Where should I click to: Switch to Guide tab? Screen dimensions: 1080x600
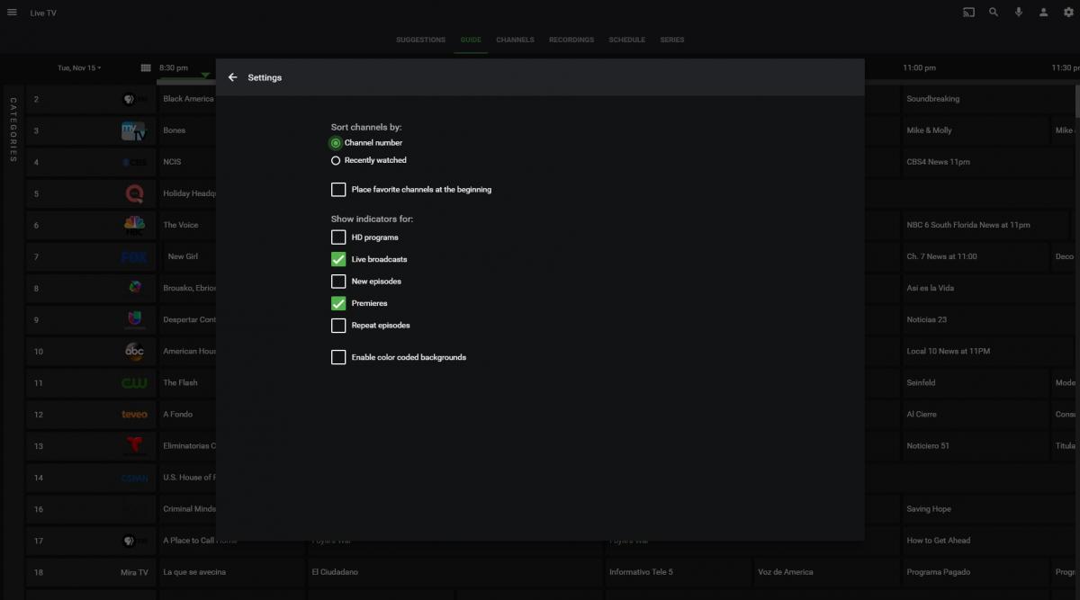(471, 40)
